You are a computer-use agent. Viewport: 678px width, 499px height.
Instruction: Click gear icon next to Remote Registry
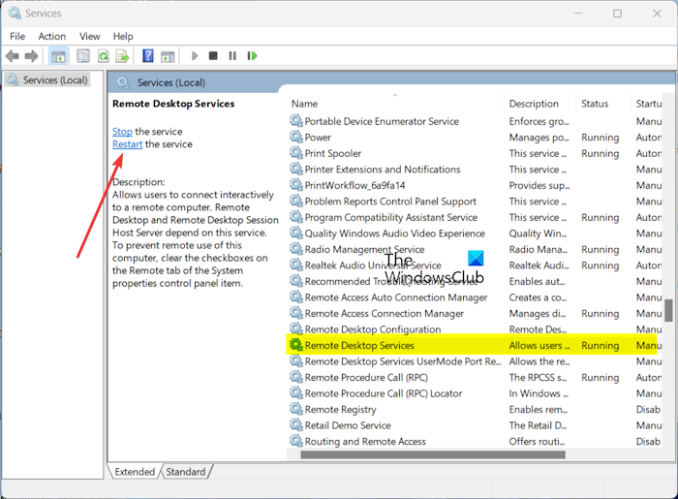point(296,409)
